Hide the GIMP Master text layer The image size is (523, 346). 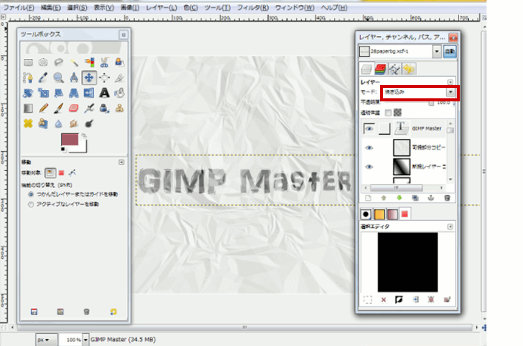coord(369,129)
